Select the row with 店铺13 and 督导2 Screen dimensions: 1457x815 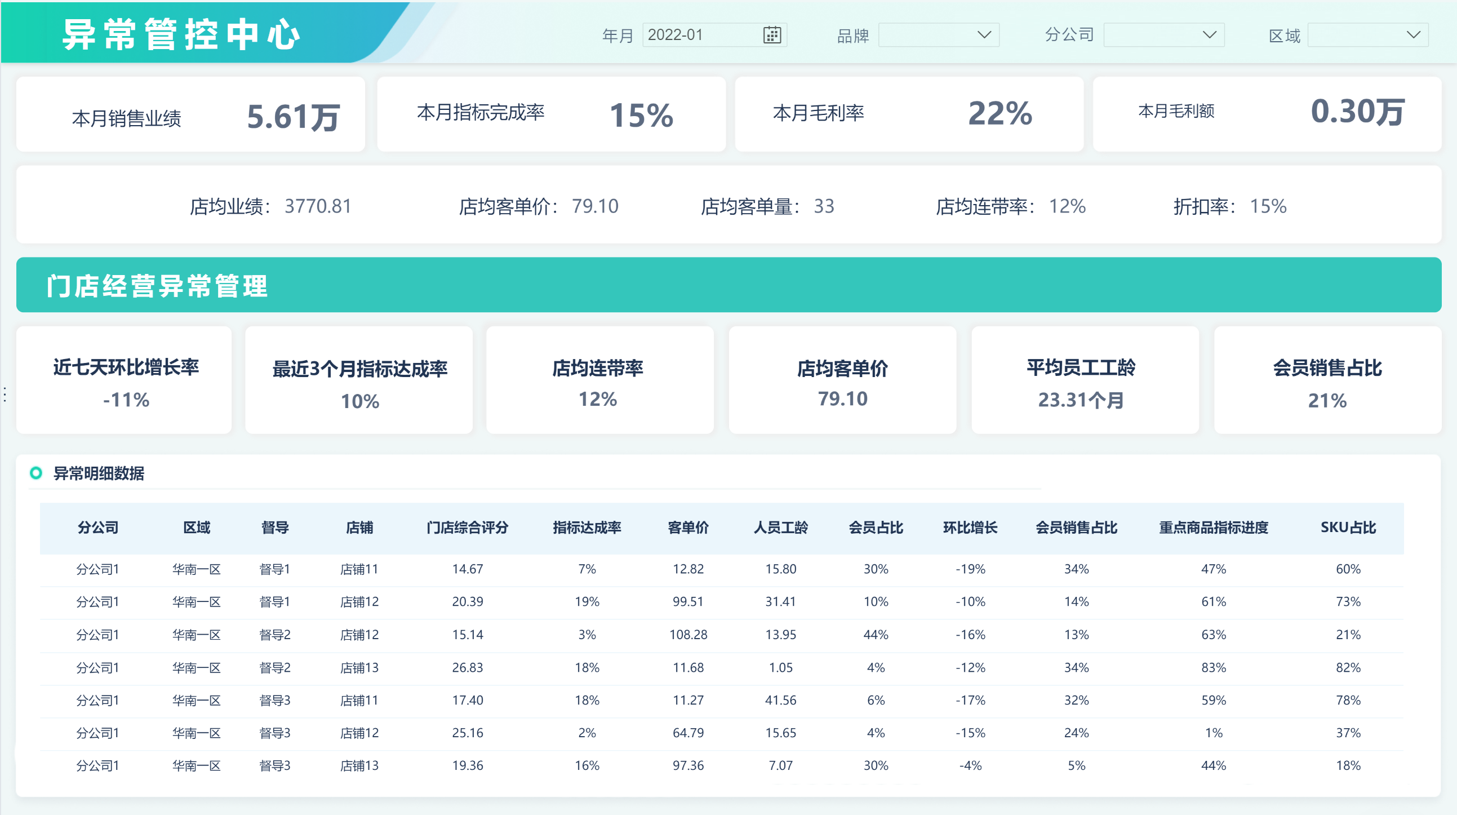(359, 668)
